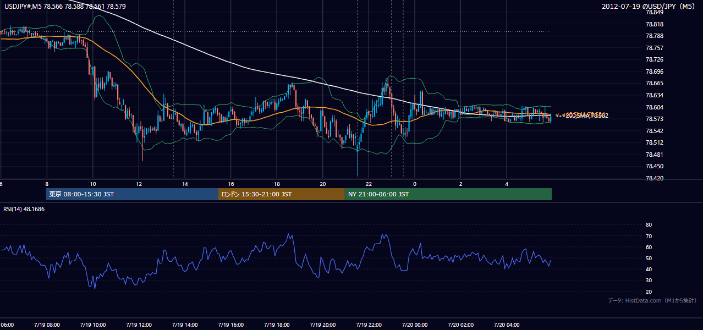Click the 7/20 04:00 time axis label

[x=507, y=324]
